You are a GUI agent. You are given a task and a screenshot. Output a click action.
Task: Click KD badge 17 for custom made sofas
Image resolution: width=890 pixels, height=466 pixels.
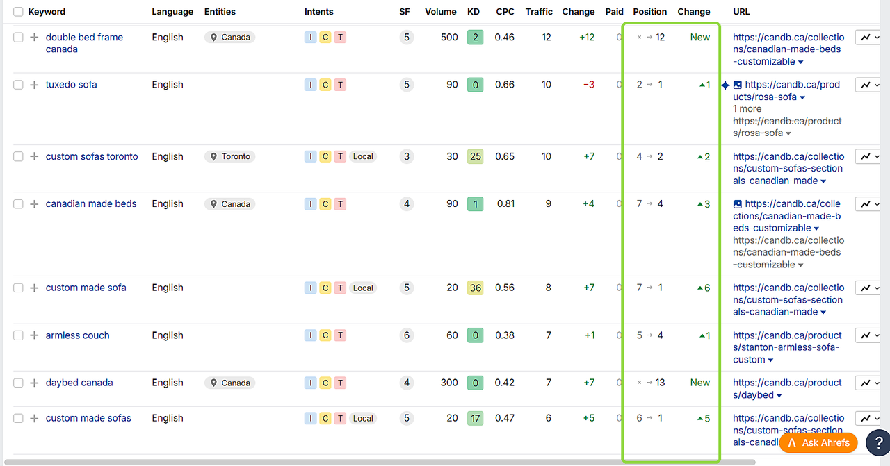pos(475,419)
